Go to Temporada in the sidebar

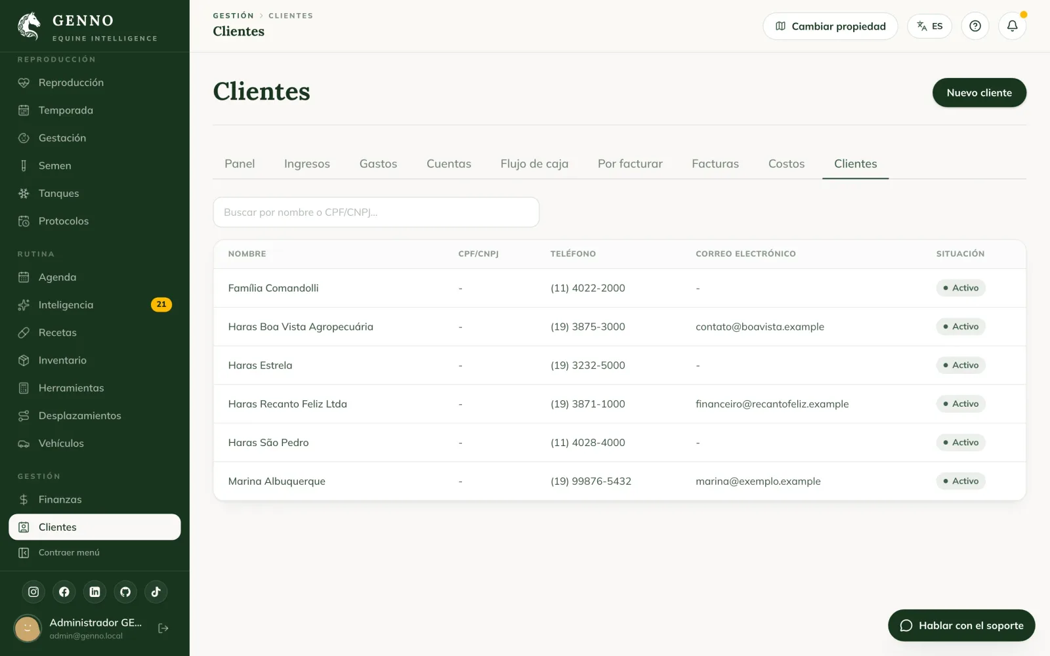(94, 110)
